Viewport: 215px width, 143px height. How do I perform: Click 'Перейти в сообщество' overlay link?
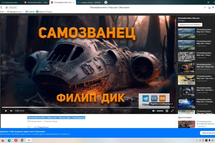[161, 104]
